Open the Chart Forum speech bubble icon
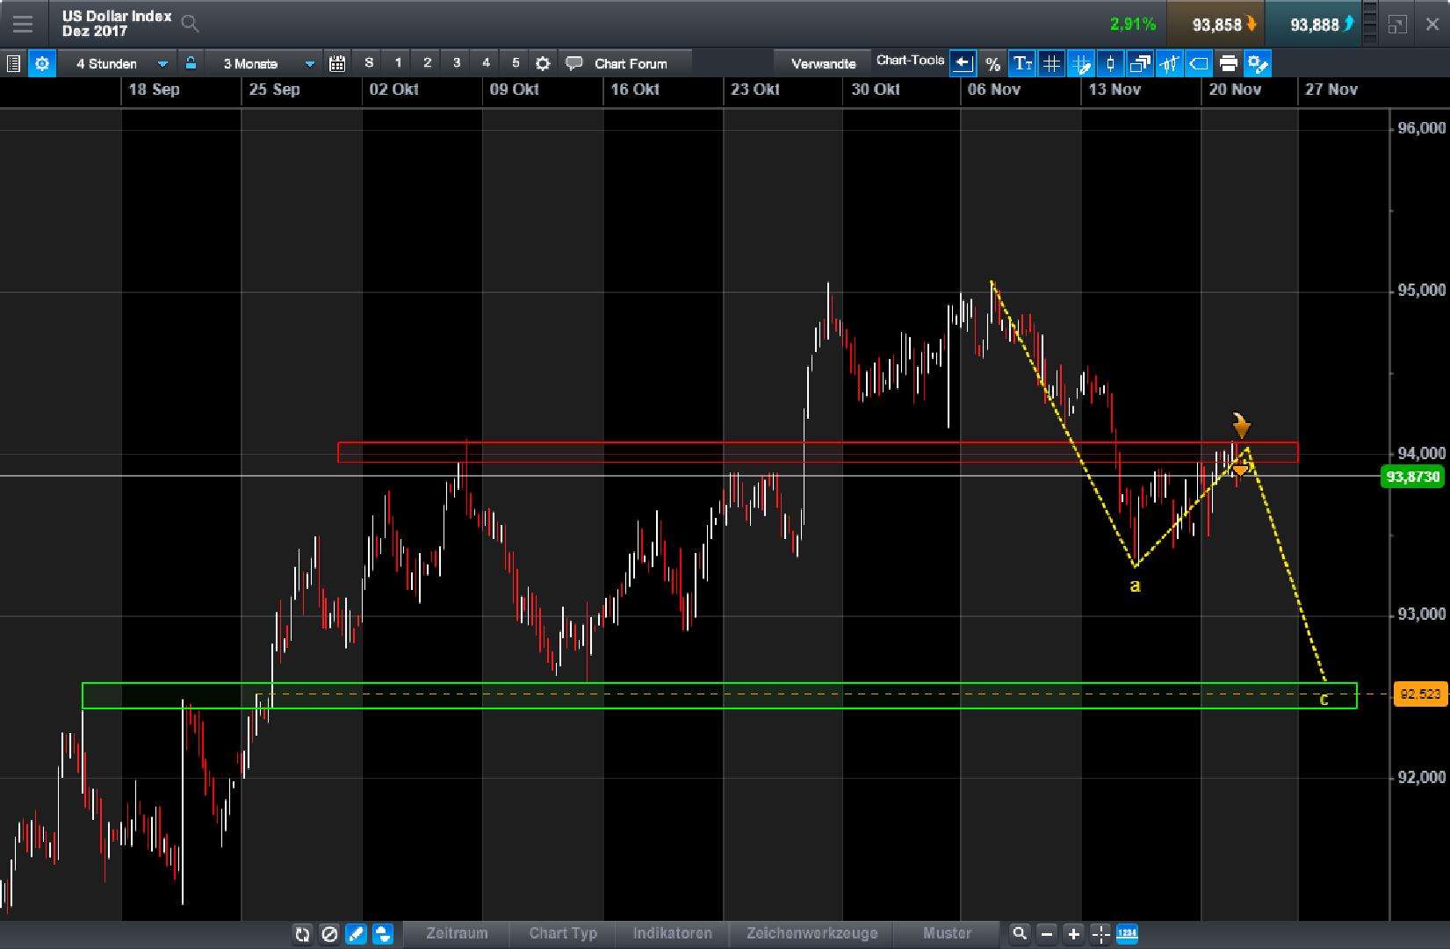Viewport: 1450px width, 949px height. click(x=574, y=63)
